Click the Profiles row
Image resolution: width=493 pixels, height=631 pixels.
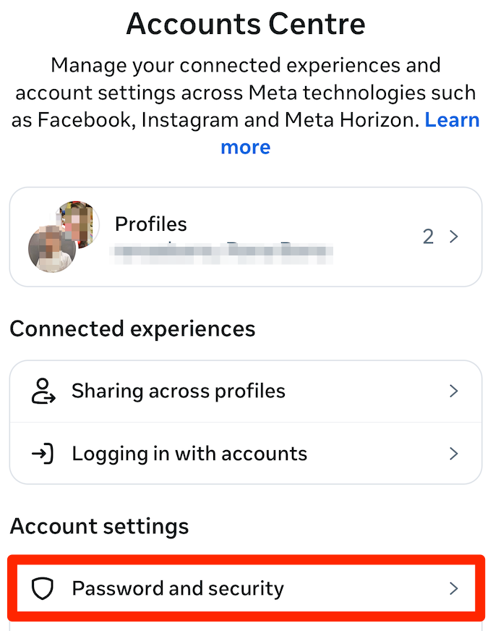pos(246,236)
